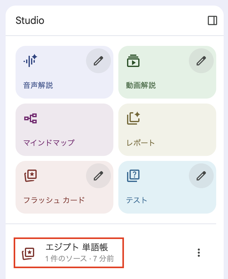Click the フラッシュ カード star cards icon

click(x=30, y=176)
